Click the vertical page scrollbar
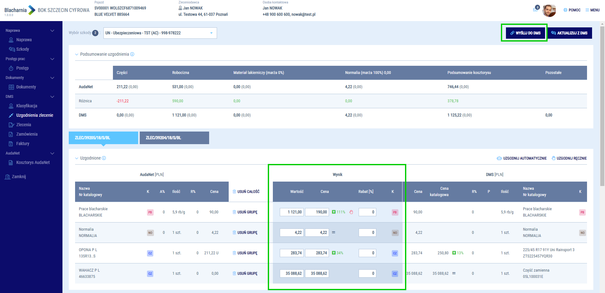Image resolution: width=605 pixels, height=293 pixels. (602, 107)
